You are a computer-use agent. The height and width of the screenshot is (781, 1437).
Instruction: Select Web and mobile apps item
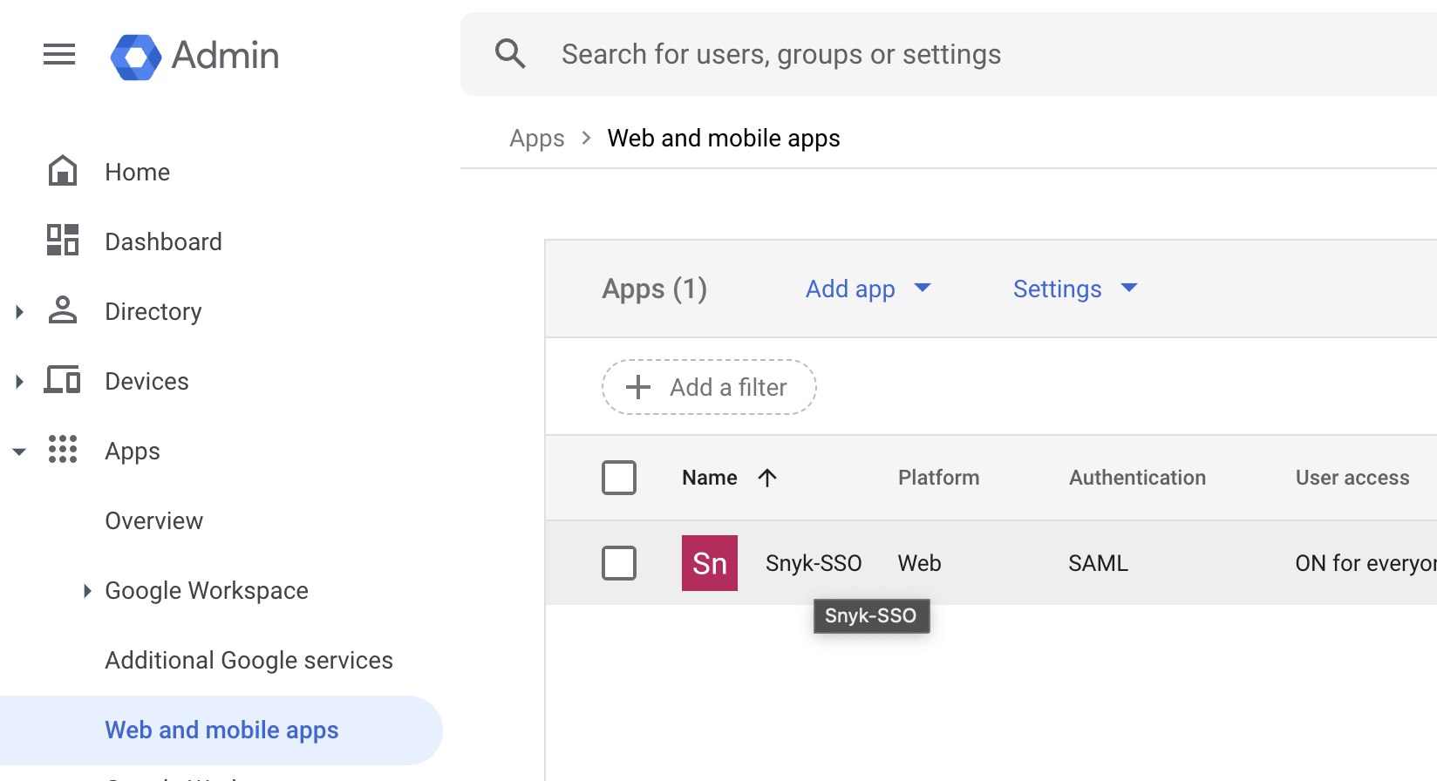pyautogui.click(x=221, y=730)
